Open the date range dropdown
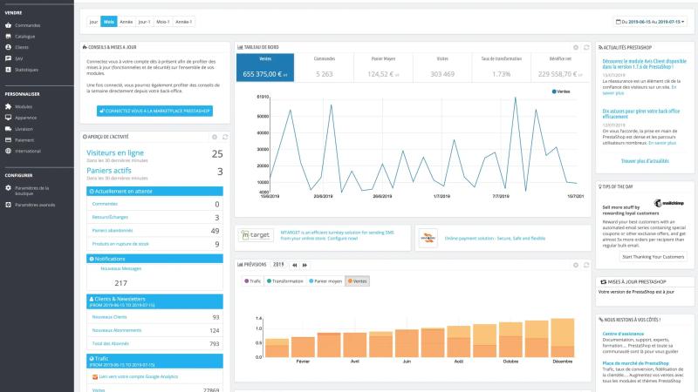Viewport: 698px width, 392px height. pyautogui.click(x=650, y=22)
